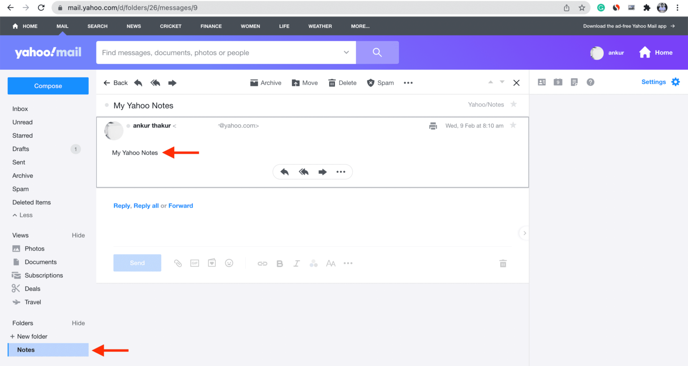Insert an emoji in the reply

tap(229, 263)
